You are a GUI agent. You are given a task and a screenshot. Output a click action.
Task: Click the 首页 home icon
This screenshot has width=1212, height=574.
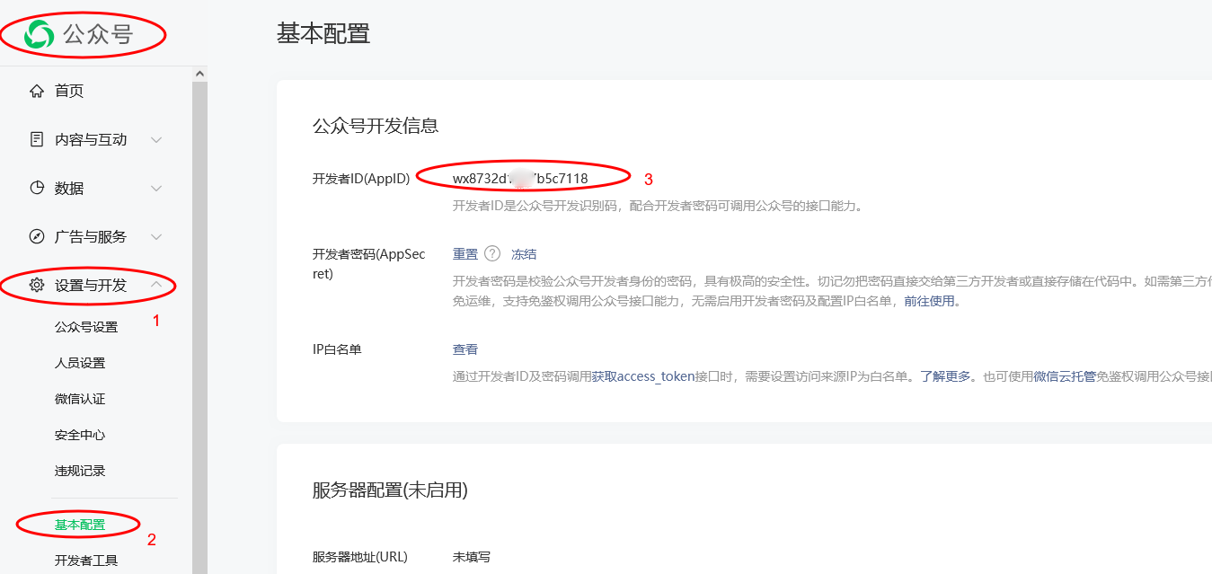[37, 91]
